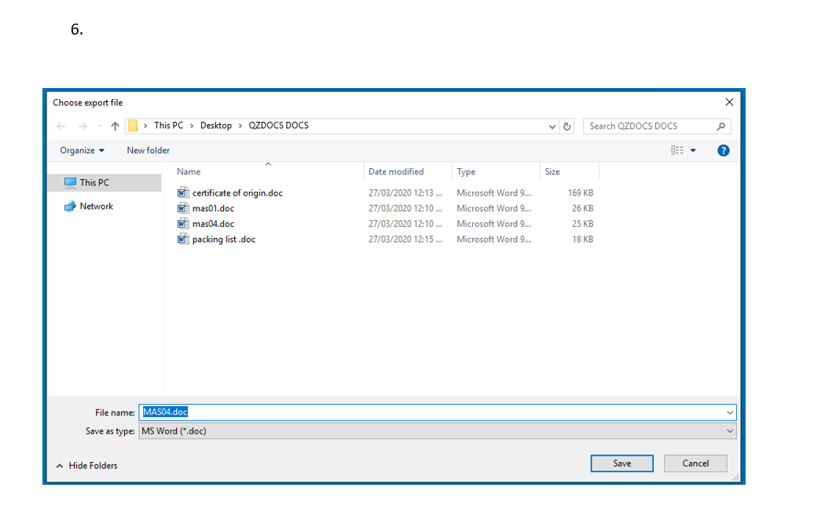Sort files by the Size column
The width and height of the screenshot is (814, 517).
(552, 172)
